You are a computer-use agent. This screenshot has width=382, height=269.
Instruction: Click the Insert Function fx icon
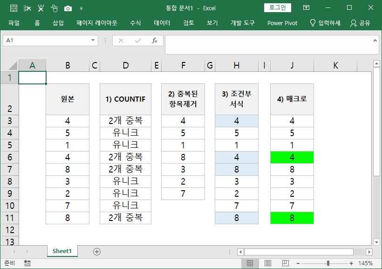tap(155, 41)
